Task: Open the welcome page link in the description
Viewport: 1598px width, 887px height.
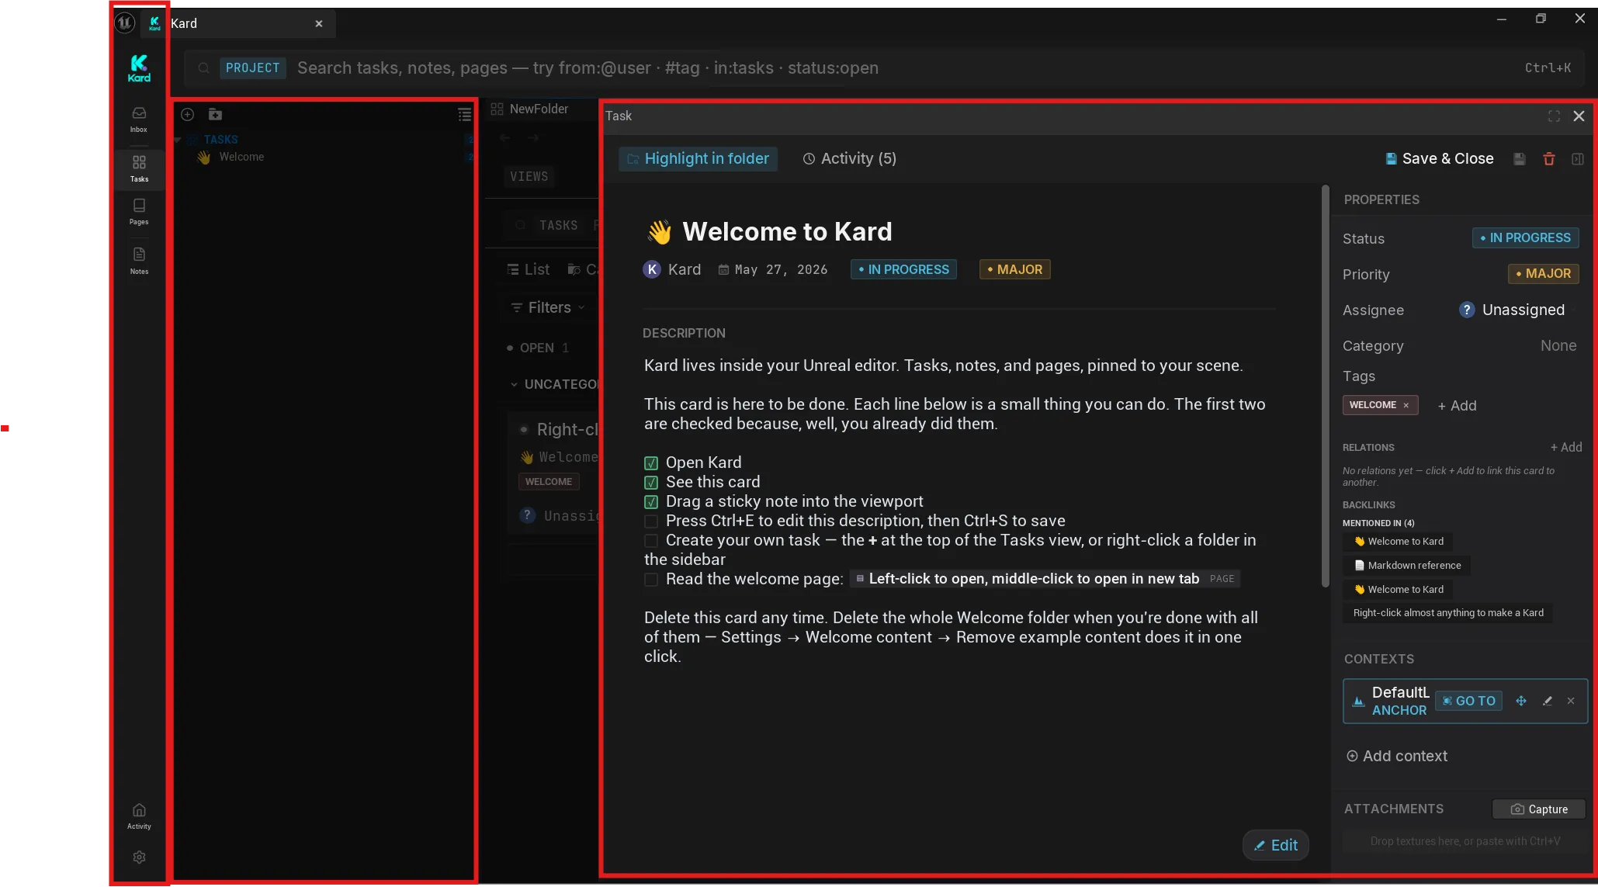Action: [x=1045, y=579]
